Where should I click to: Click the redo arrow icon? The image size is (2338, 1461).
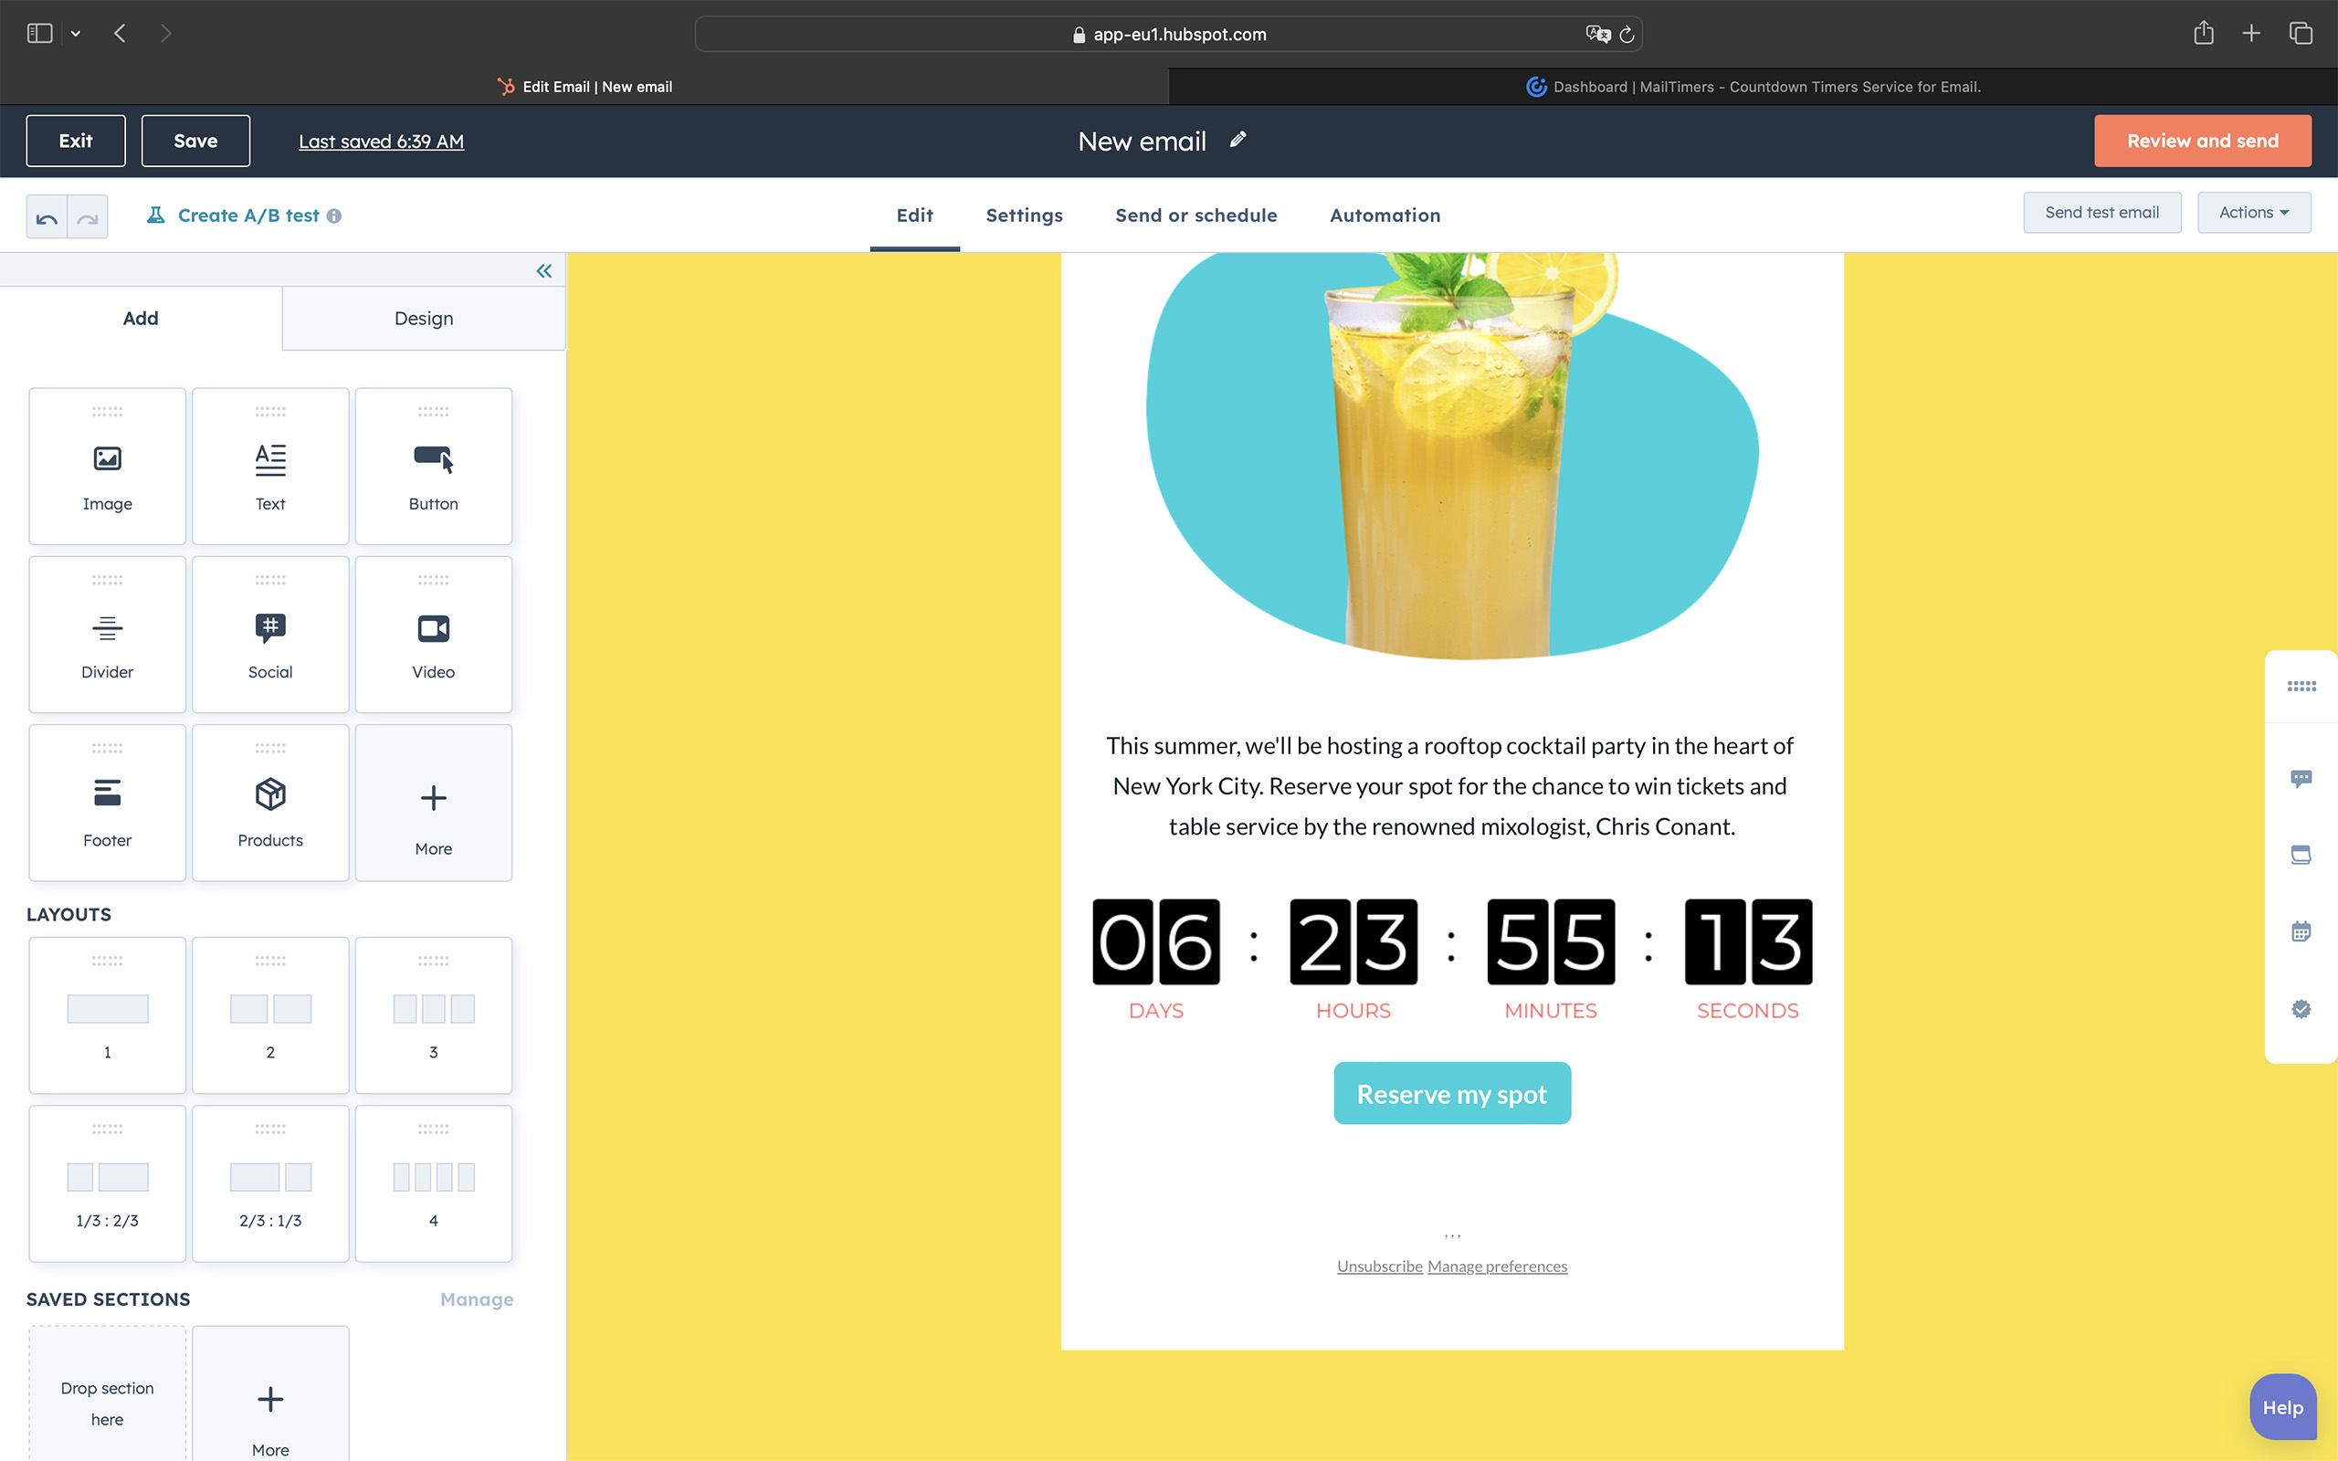[x=88, y=217]
